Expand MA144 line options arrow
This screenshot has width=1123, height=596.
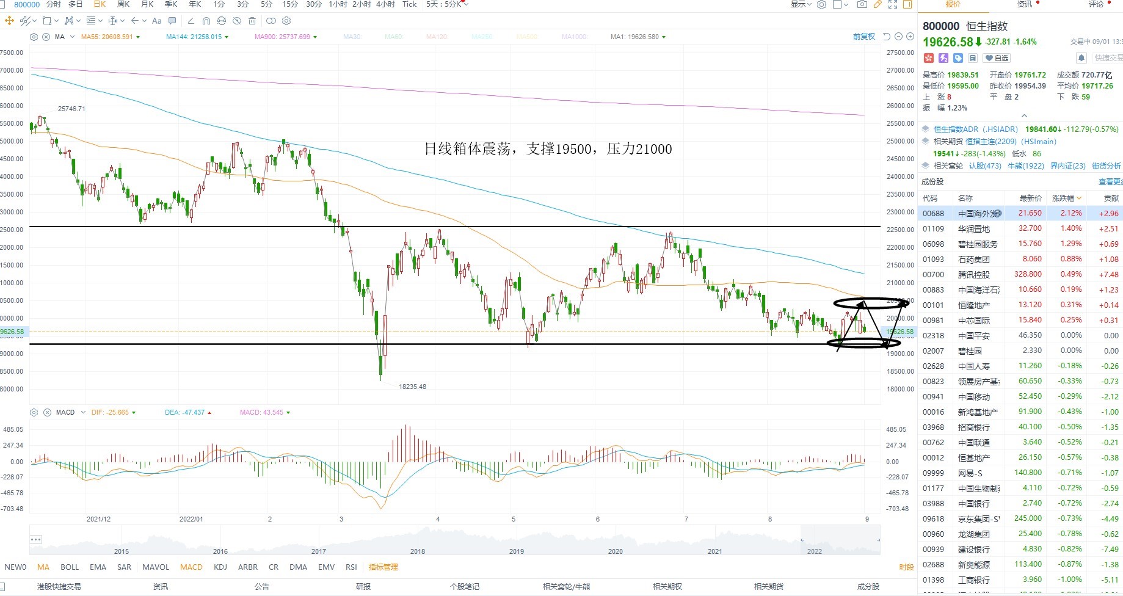(x=227, y=37)
